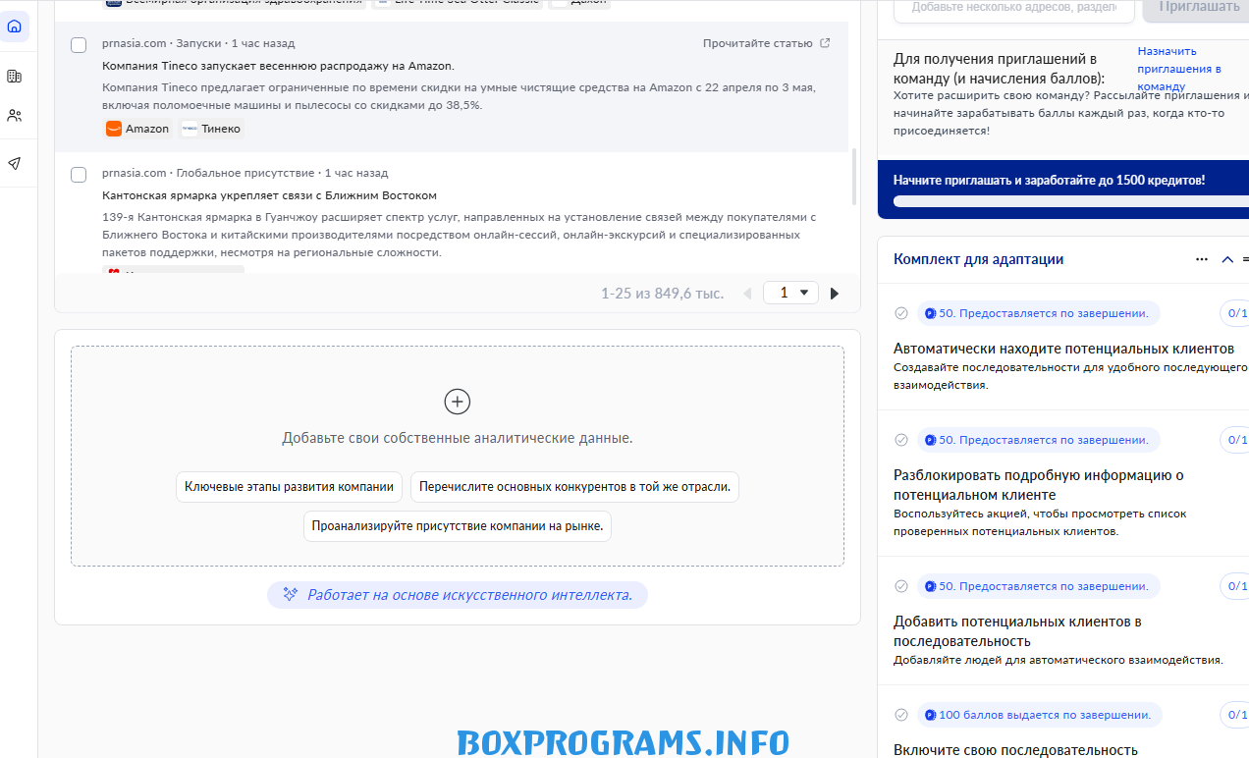Image resolution: width=1249 pixels, height=758 pixels.
Task: Open the Companies building icon in sidebar
Action: 15,77
